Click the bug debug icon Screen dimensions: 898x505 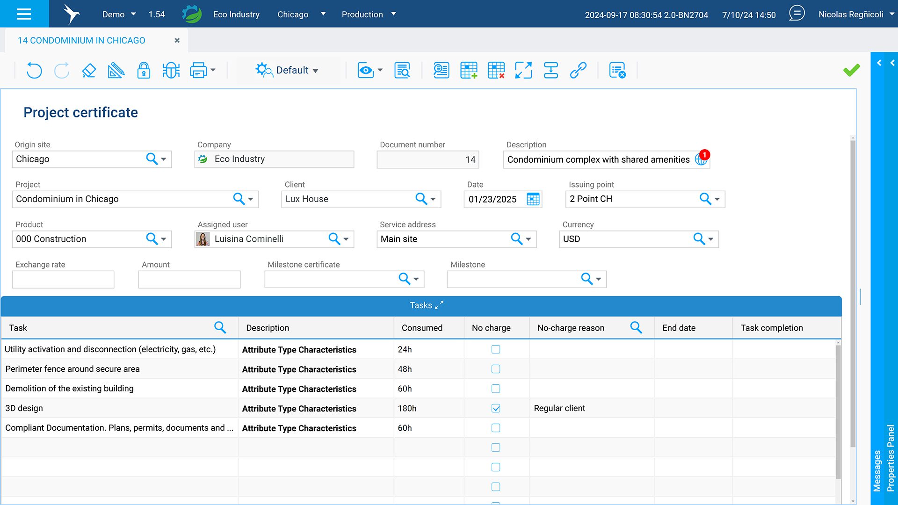(x=171, y=71)
